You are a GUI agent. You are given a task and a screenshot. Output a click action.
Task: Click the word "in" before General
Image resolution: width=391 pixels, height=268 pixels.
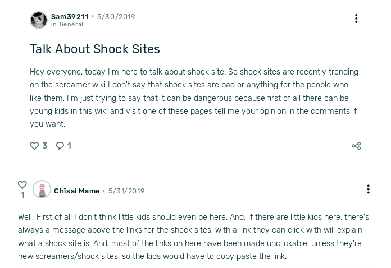[54, 25]
